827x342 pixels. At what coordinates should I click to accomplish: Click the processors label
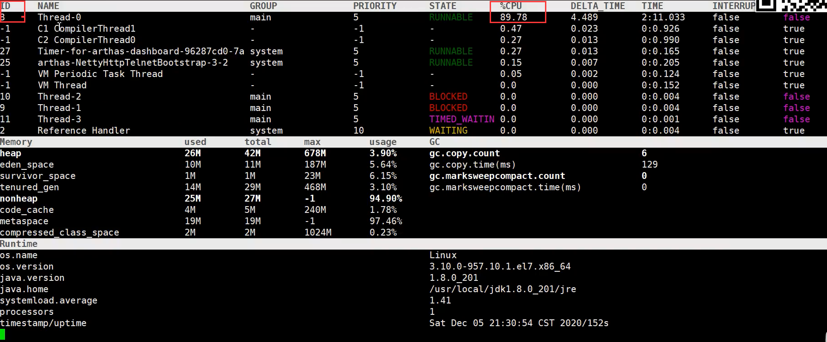tap(27, 312)
